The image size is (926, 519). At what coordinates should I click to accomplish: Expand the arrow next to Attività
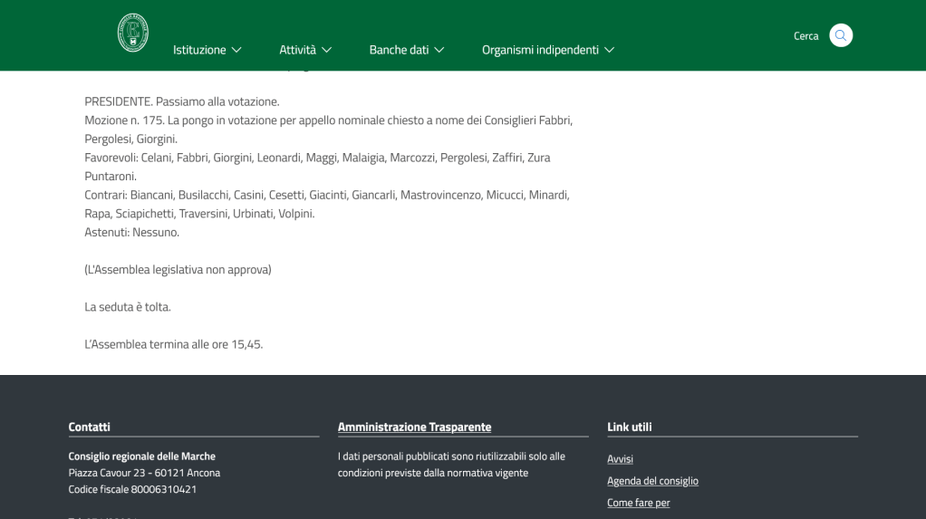coord(326,50)
